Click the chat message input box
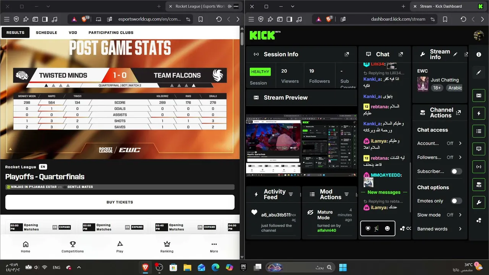489x275 pixels. 377,228
